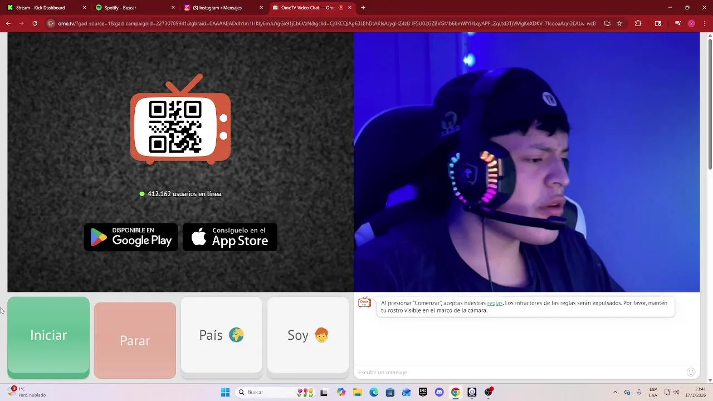Go back in browser history
Image resolution: width=713 pixels, height=401 pixels.
tap(8, 23)
